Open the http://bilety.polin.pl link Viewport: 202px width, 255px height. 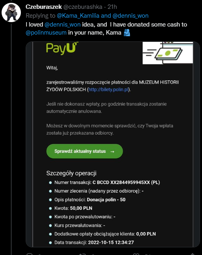coord(108,90)
